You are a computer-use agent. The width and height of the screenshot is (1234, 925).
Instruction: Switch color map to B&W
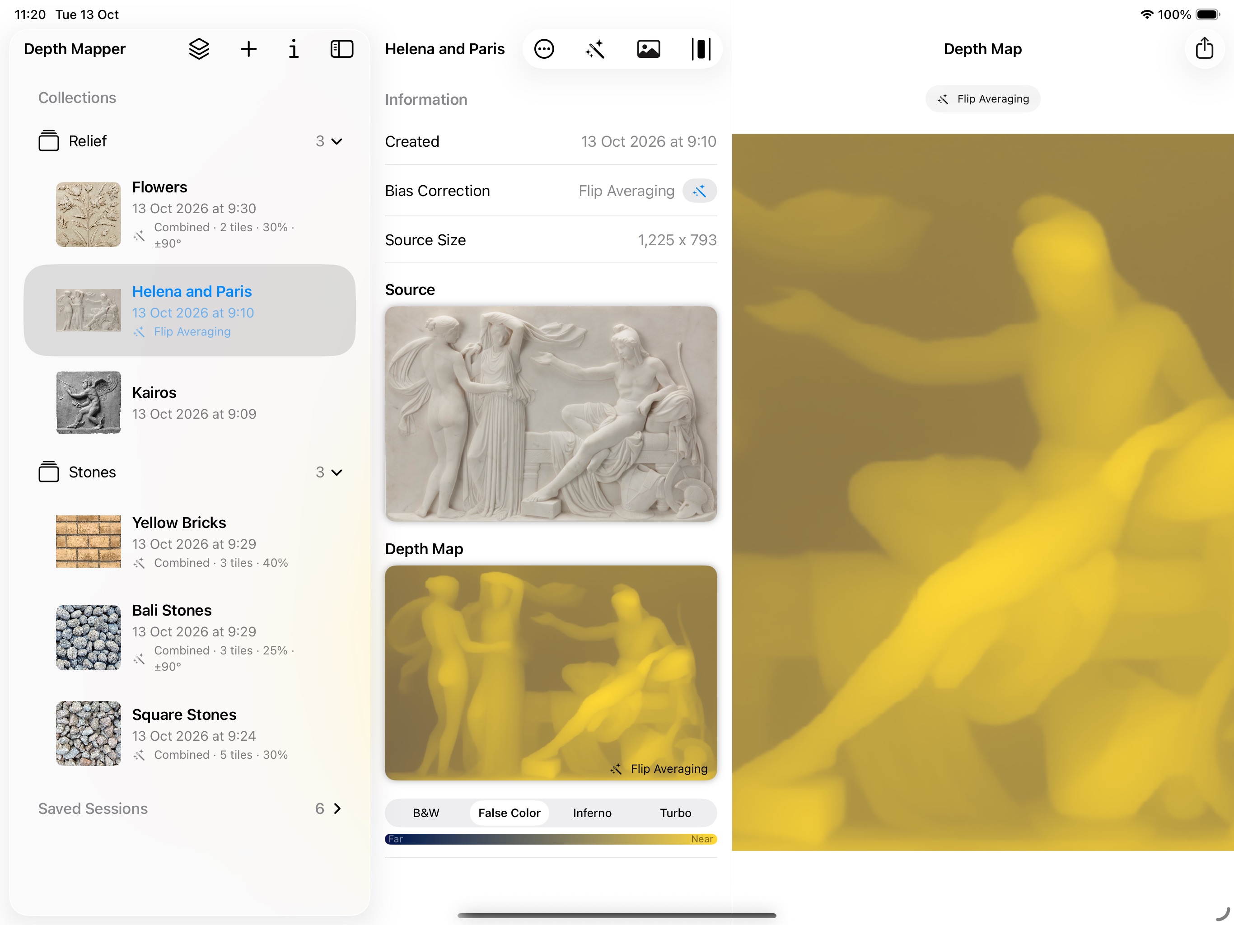pyautogui.click(x=425, y=813)
